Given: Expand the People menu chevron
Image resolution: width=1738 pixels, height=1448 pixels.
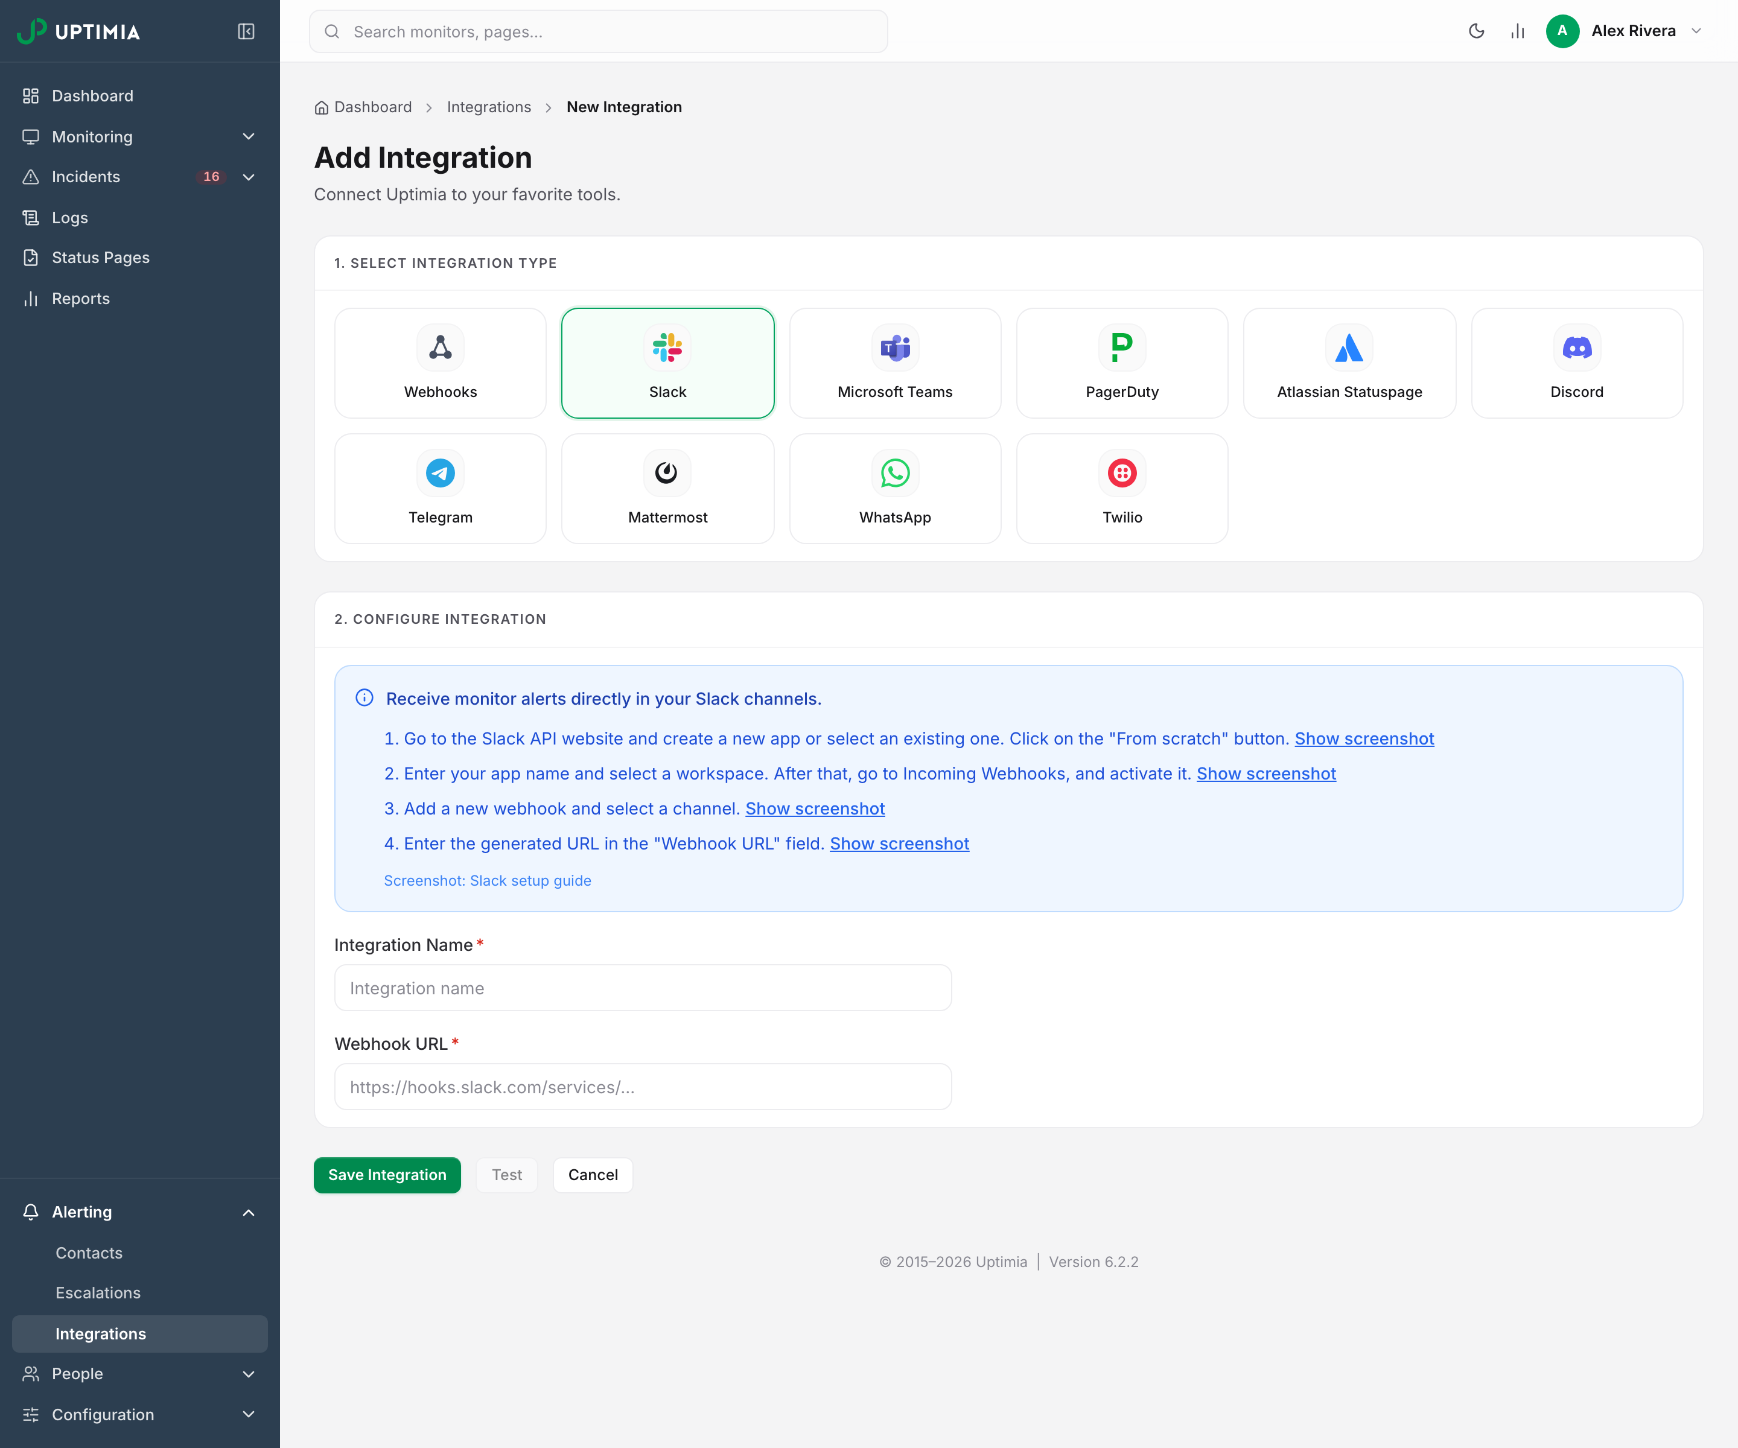Looking at the screenshot, I should click(248, 1374).
